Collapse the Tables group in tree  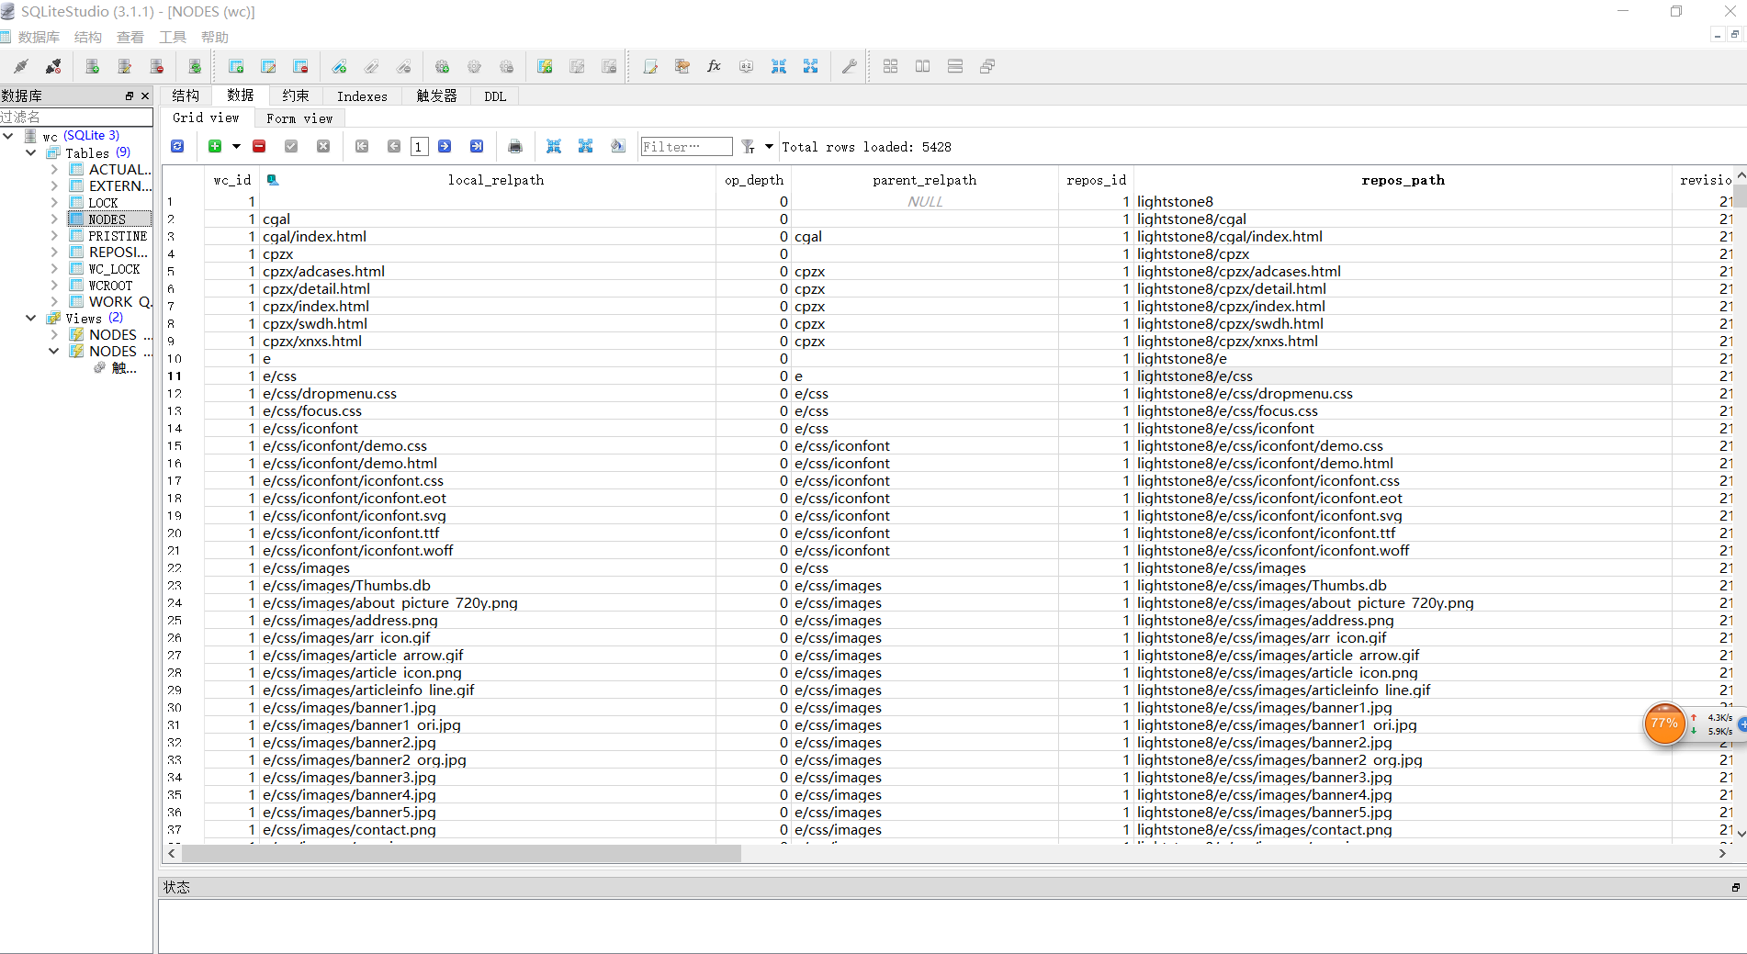[31, 153]
